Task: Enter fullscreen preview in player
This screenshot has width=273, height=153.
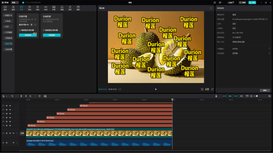Action: tap(212, 89)
